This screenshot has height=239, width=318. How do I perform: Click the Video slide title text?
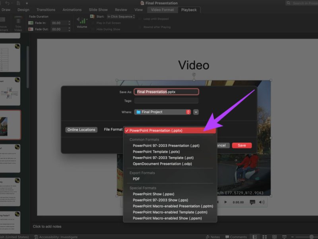pyautogui.click(x=194, y=65)
